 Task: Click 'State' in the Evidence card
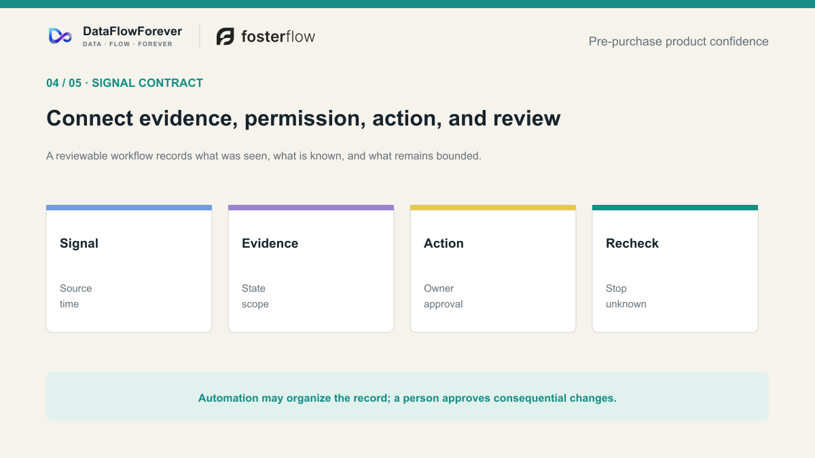click(x=253, y=288)
